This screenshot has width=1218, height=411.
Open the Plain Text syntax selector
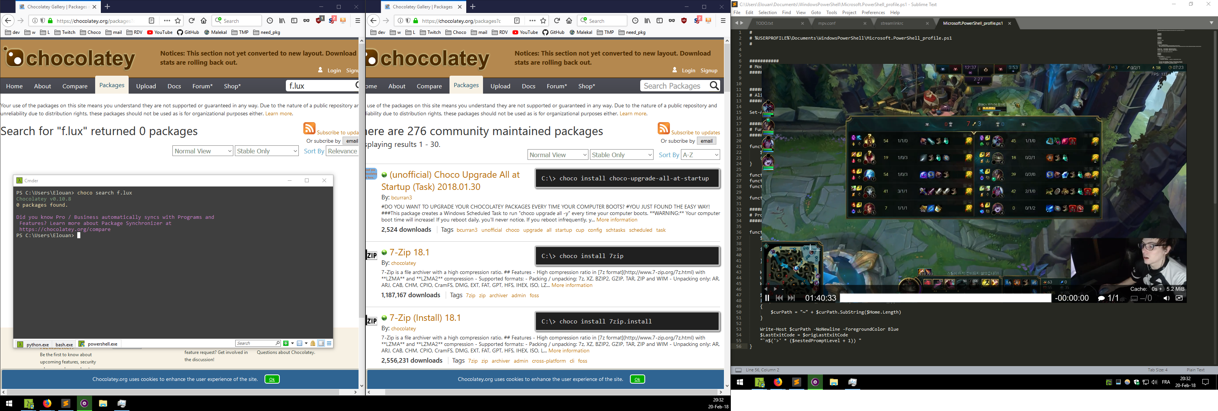tap(1195, 370)
